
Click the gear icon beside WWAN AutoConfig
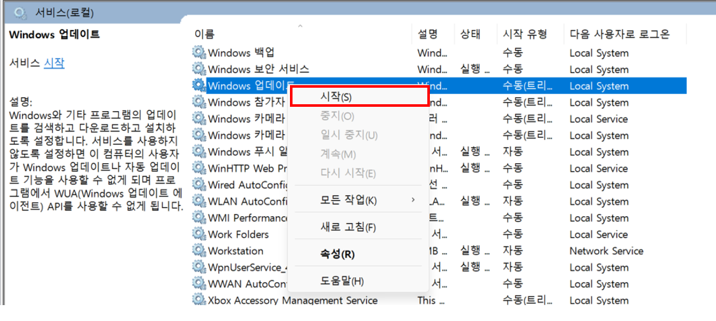coord(198,283)
